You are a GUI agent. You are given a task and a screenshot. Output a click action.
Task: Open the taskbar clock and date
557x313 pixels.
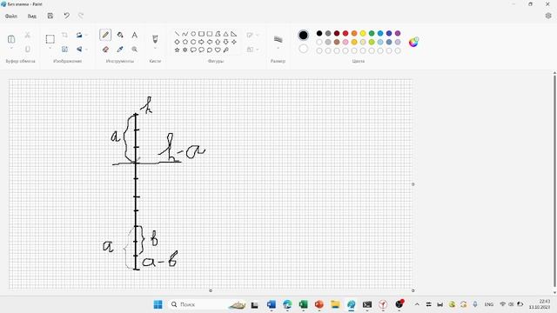pos(540,304)
